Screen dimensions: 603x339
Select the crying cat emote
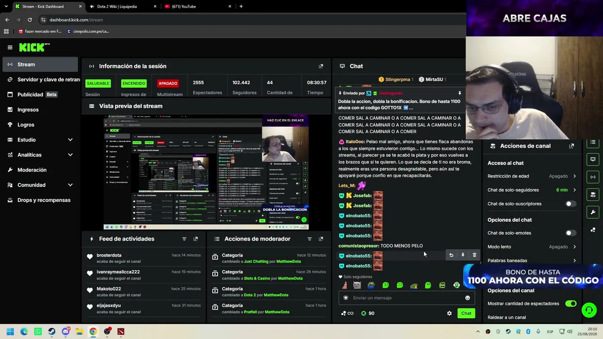(357, 285)
